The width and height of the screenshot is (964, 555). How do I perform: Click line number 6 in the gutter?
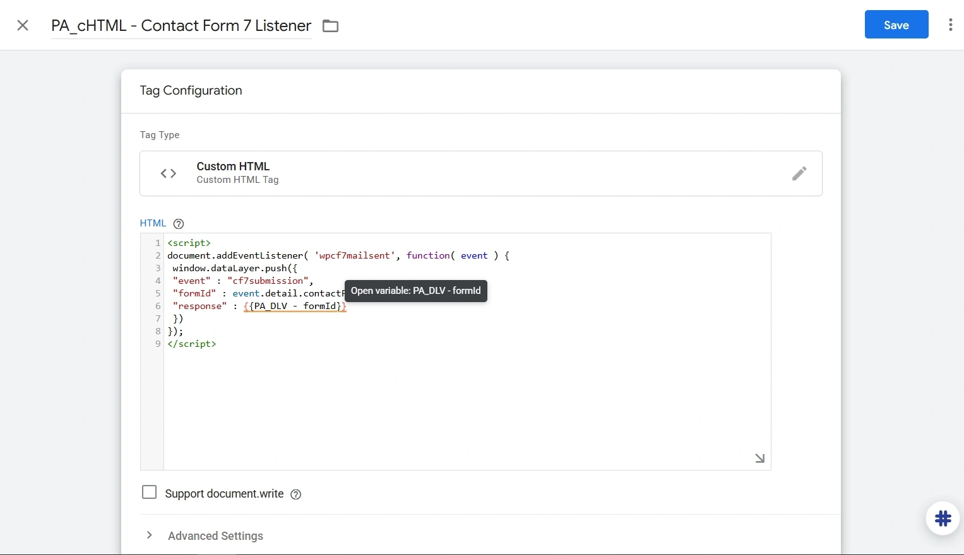coord(158,306)
